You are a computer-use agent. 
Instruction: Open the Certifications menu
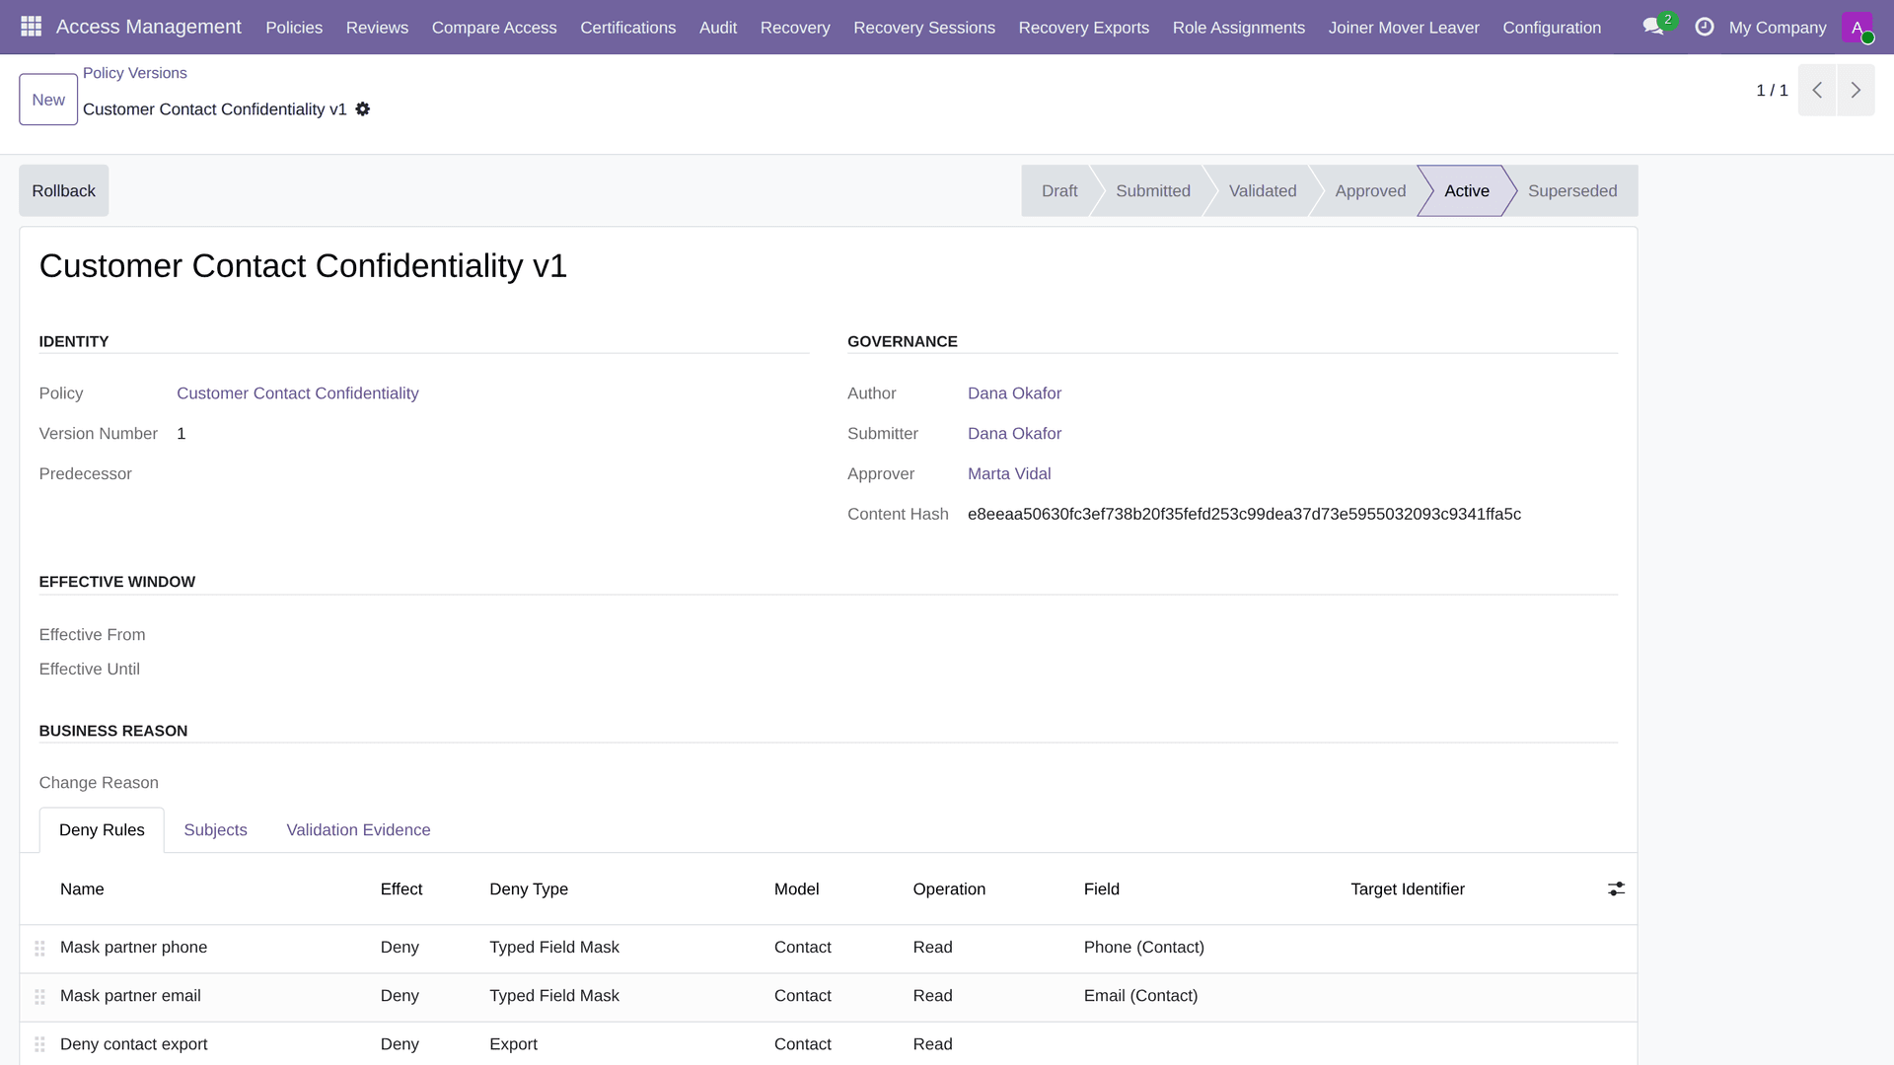(628, 28)
